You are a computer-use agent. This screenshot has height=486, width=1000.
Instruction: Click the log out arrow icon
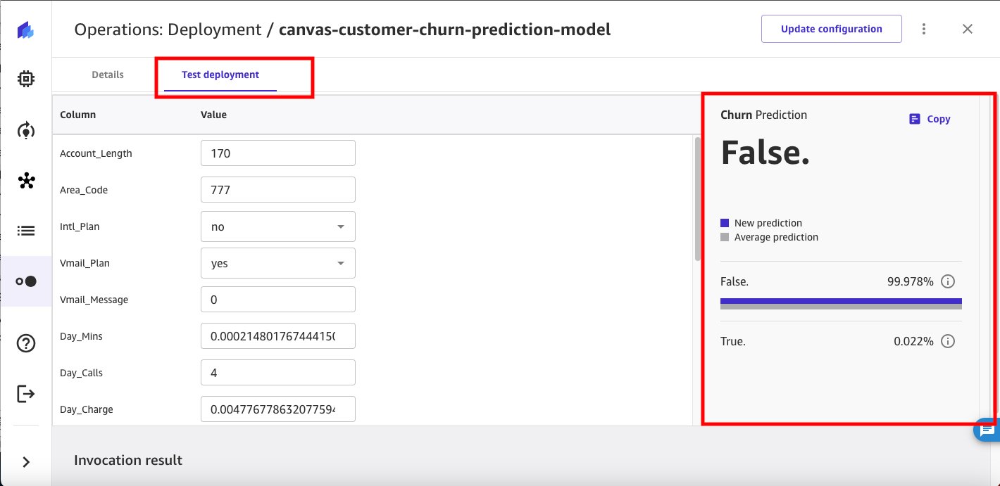point(26,394)
